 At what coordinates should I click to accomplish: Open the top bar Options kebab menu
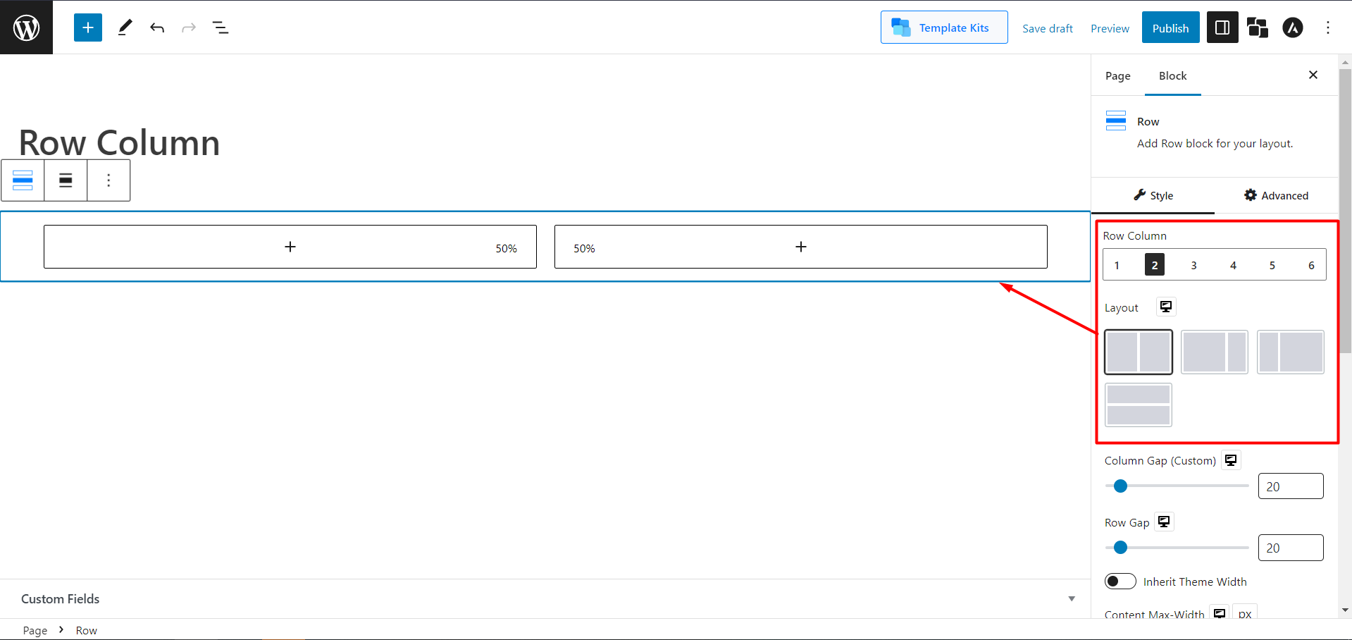1328,27
